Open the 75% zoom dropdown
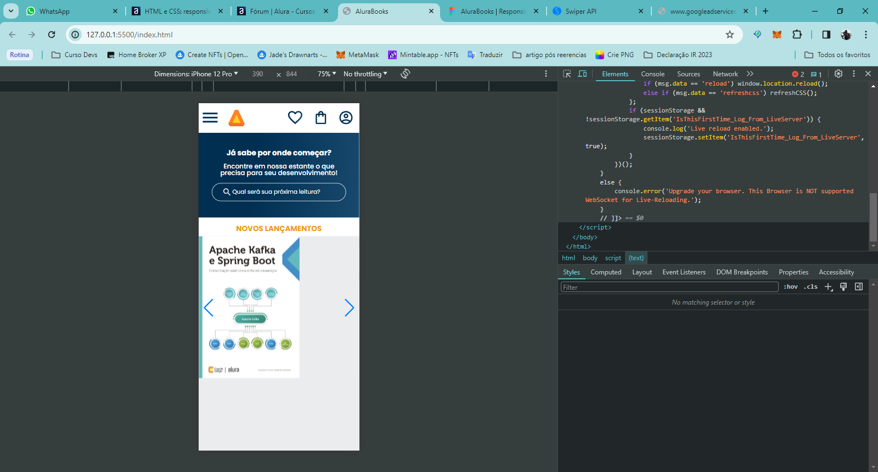Image resolution: width=878 pixels, height=472 pixels. 327,74
